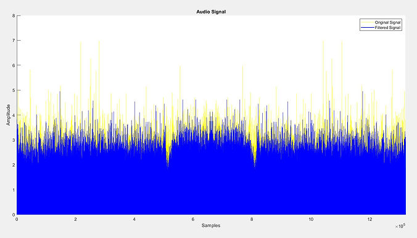Viewport: 417px width, 238px height.
Task: Click x-axis tick label 6
Action: [193, 219]
